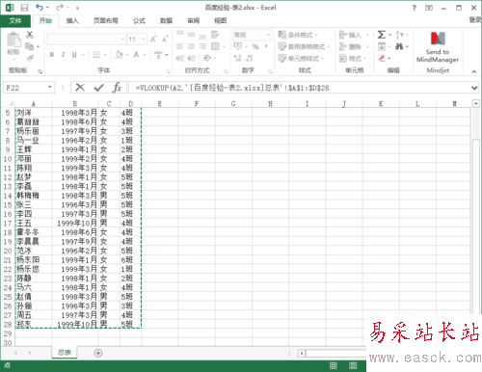Click the Font Color letter A icon
Screen dimensions: 482x372
(136, 55)
